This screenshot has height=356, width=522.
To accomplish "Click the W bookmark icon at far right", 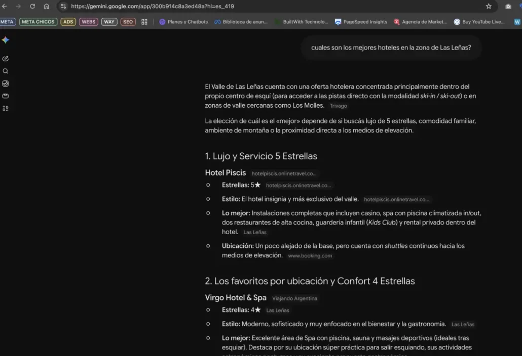I will [517, 22].
